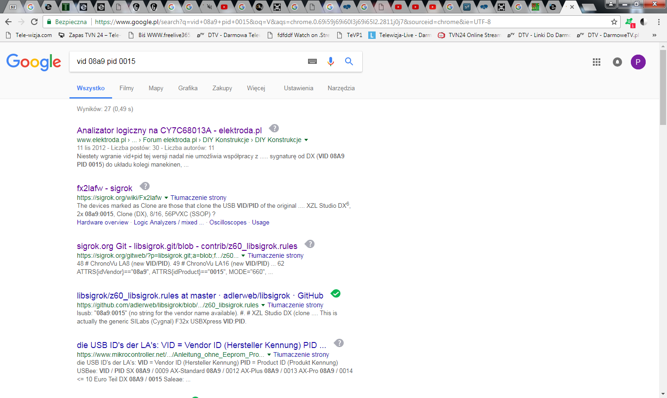Click the address bar URL
Viewport: 667px width, 398px height.
click(293, 22)
